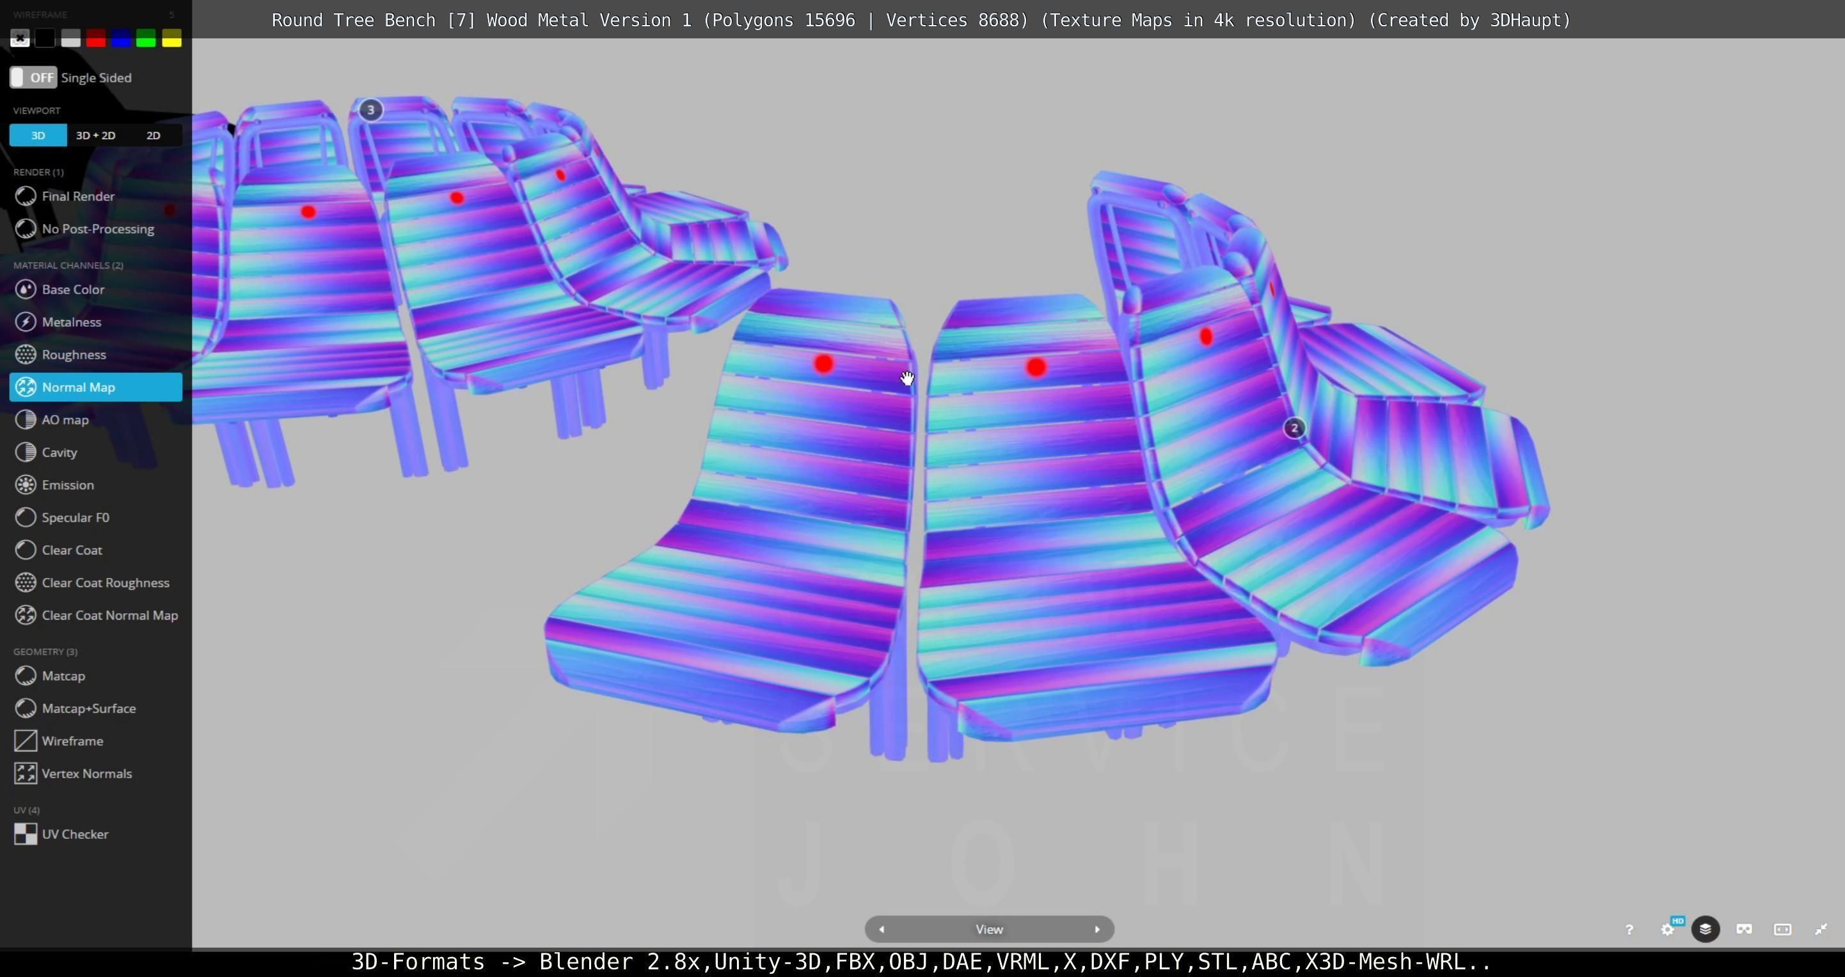The image size is (1845, 977).
Task: Click the Specular F0 icon
Action: coord(26,517)
